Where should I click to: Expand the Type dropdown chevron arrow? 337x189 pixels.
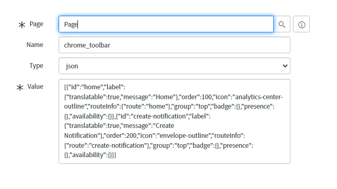pos(285,66)
